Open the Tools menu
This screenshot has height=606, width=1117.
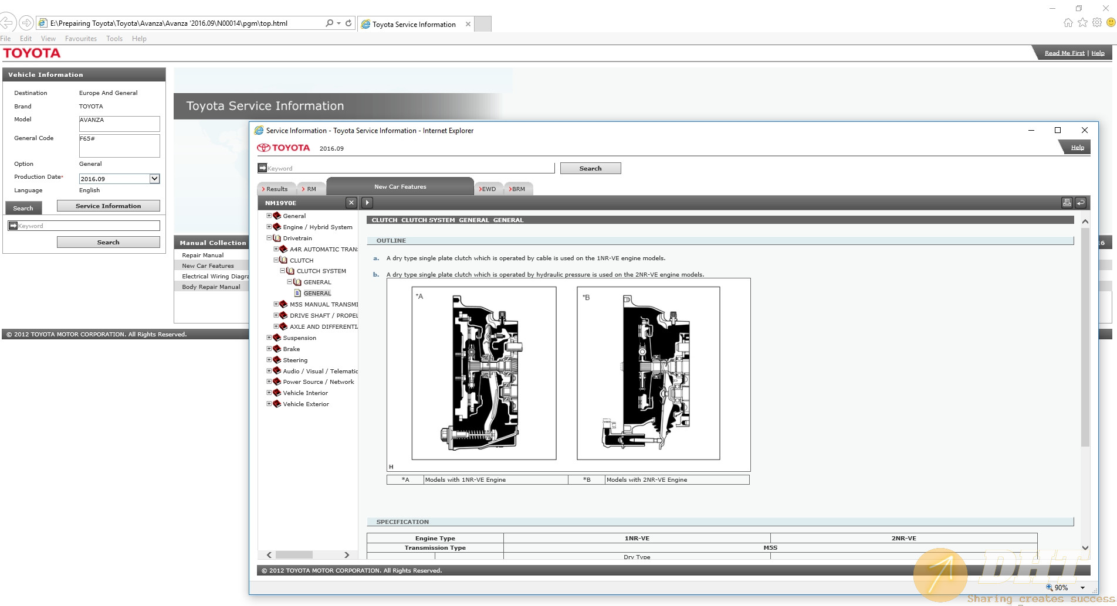tap(114, 39)
